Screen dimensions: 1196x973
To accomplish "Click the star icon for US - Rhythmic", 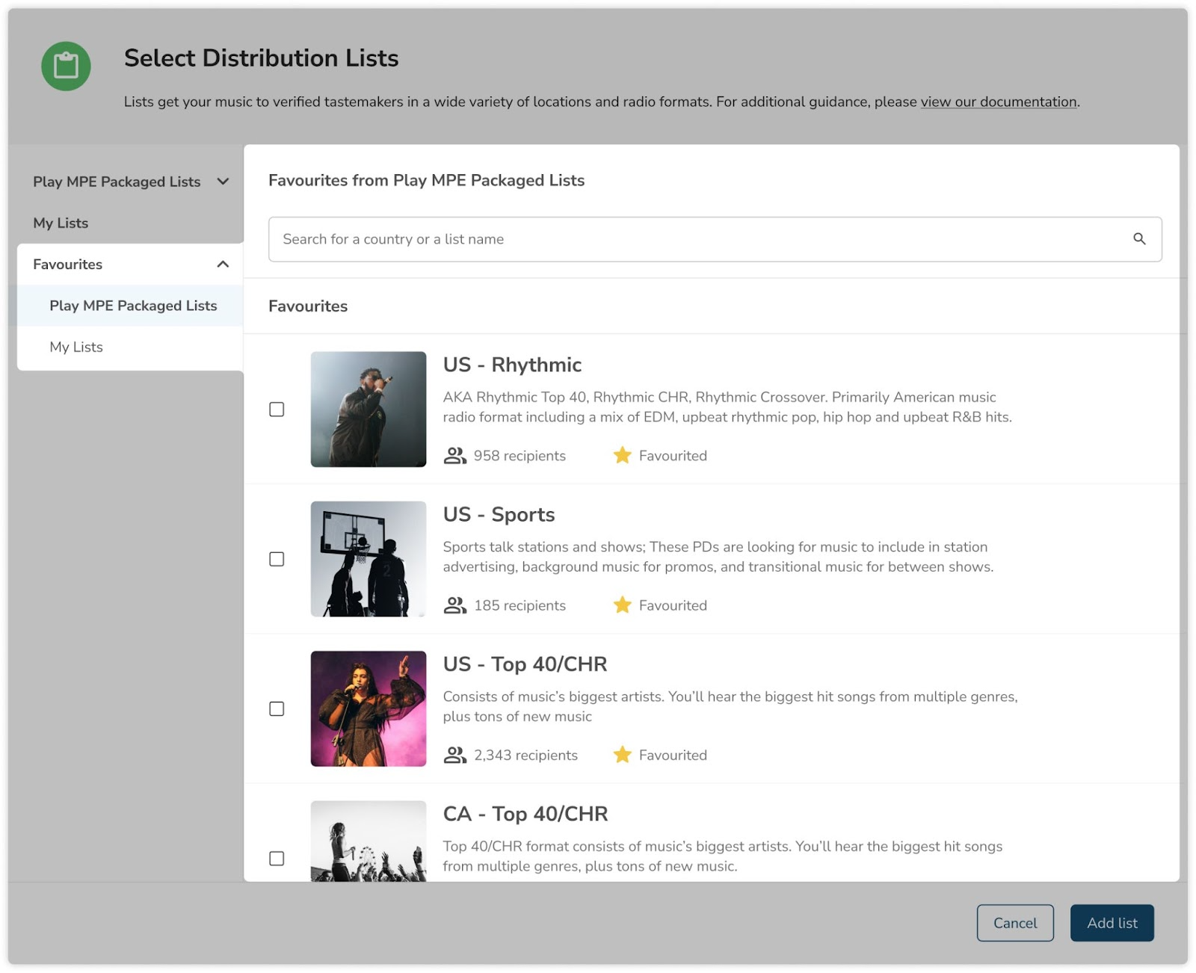I will 622,455.
